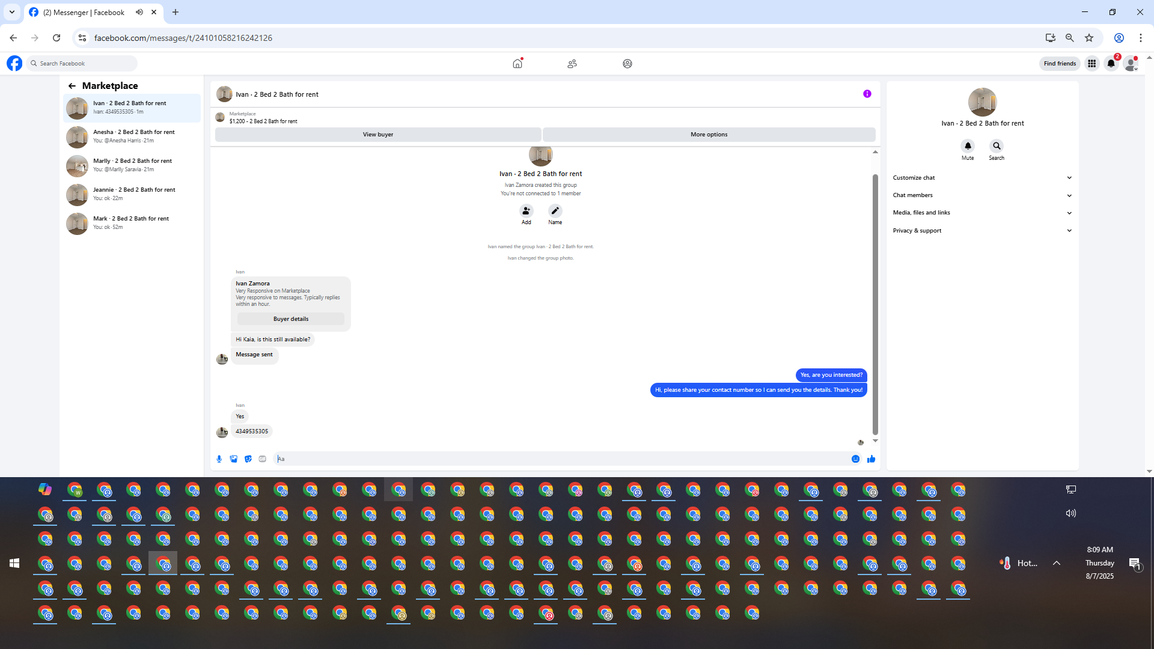
Task: Open the Chrome tab search dropdown
Action: tap(12, 12)
